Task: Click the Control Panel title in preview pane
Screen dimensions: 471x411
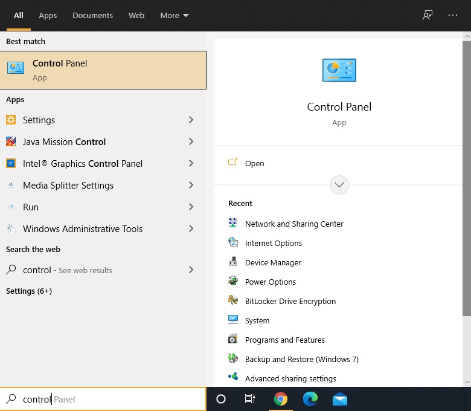Action: (x=339, y=107)
